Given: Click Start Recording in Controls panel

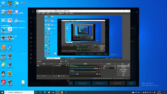Looking at the screenshot, I should tap(123, 68).
